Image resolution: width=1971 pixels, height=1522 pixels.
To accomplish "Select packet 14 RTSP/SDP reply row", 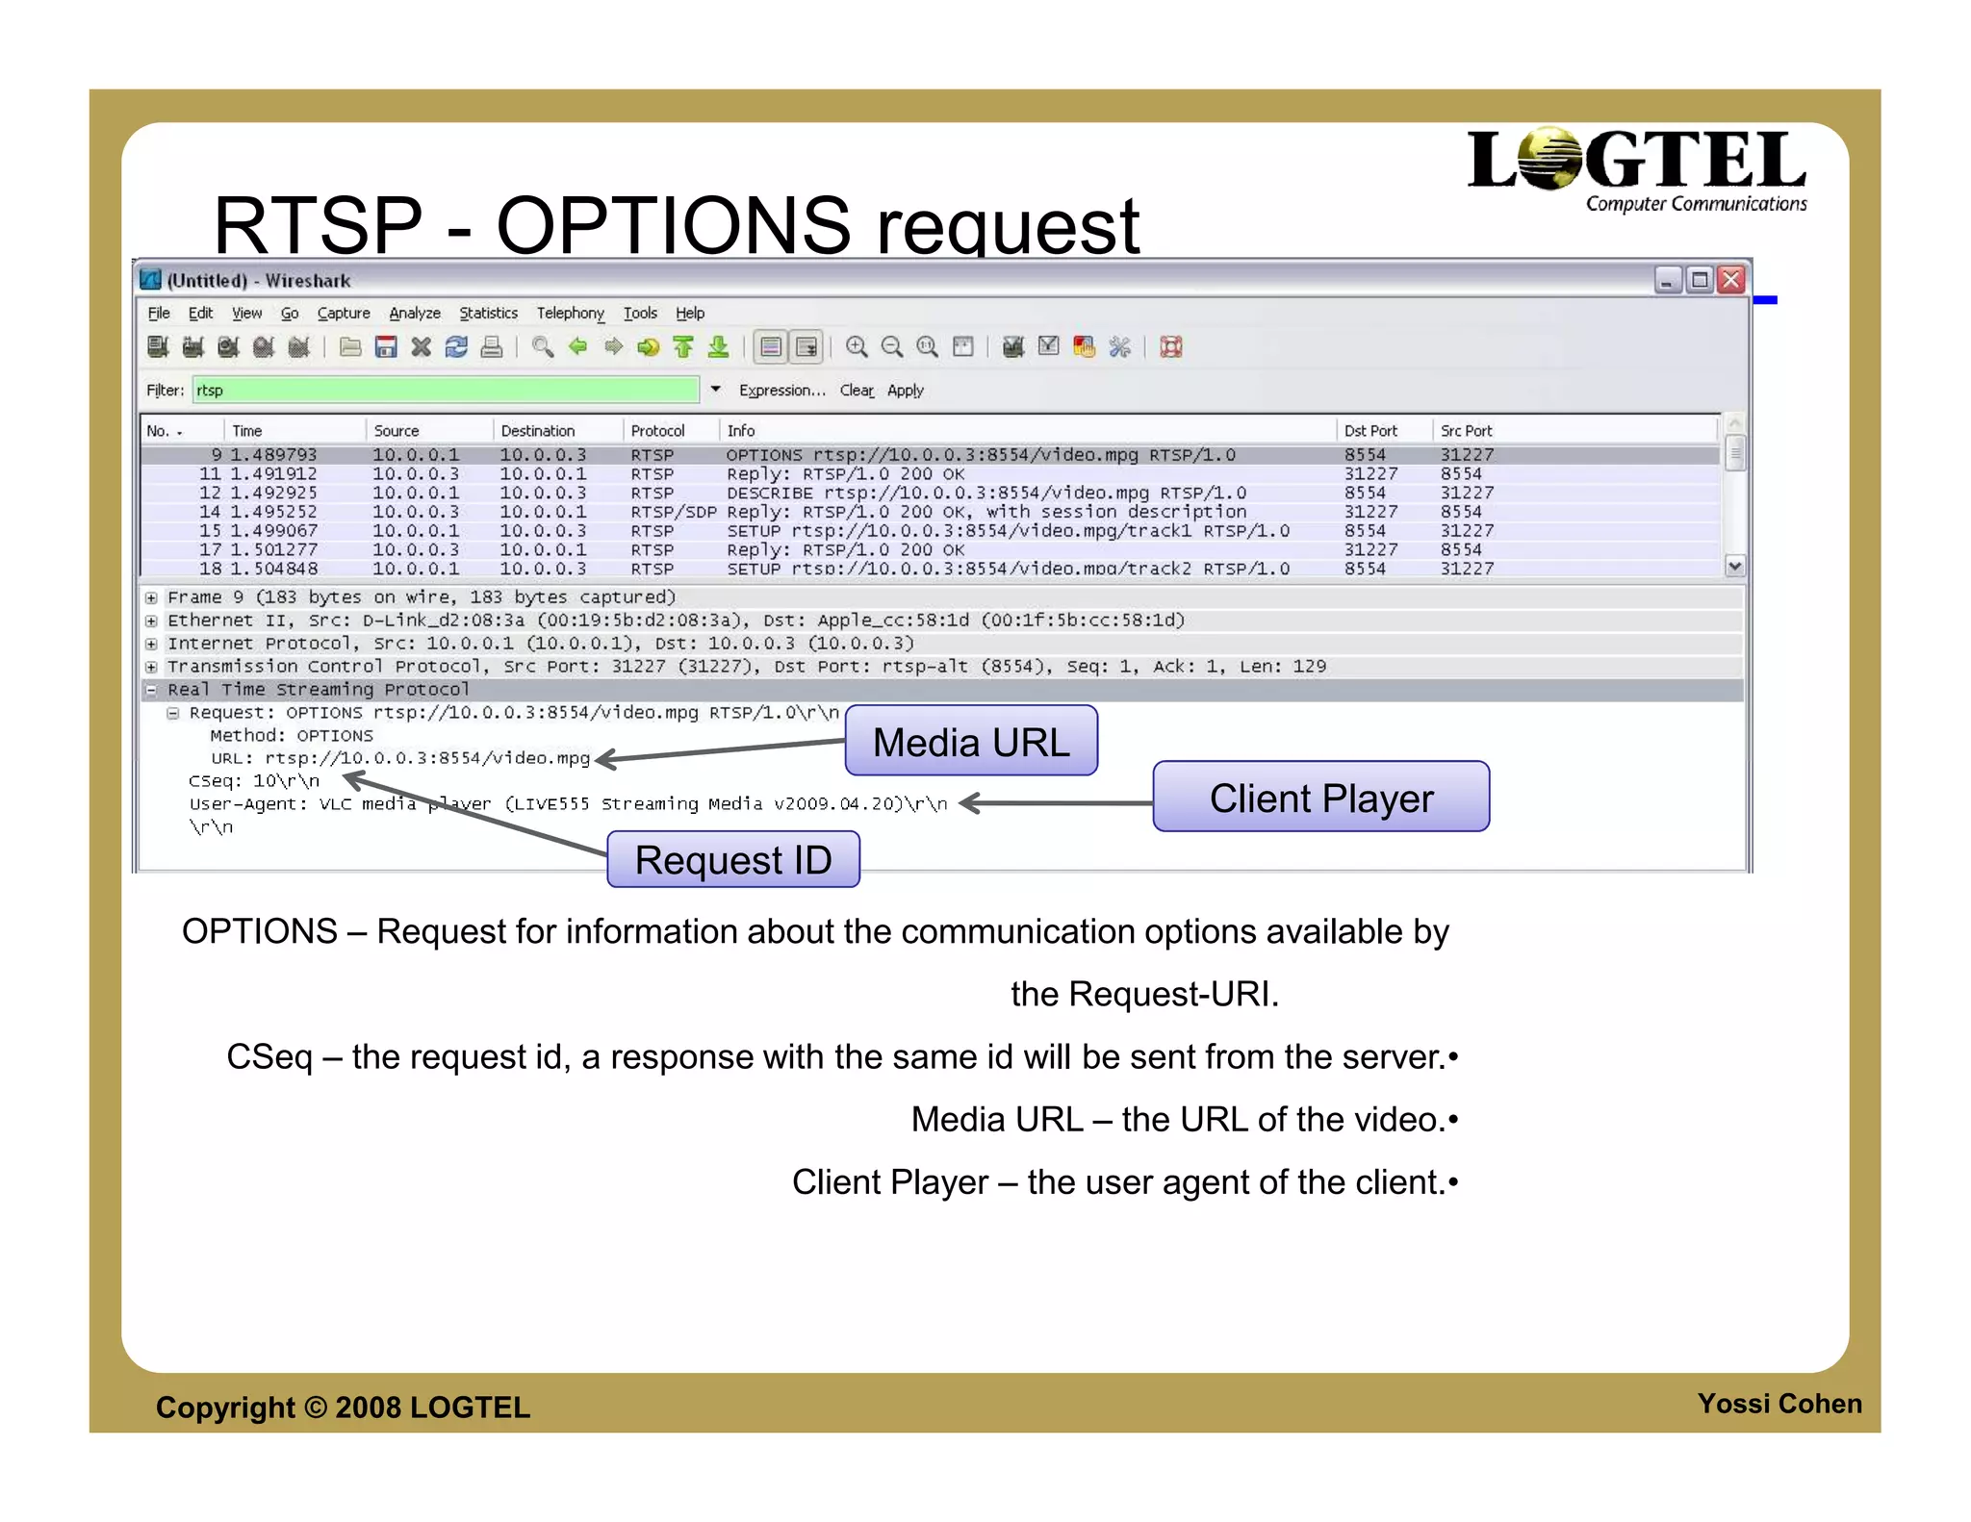I will (x=930, y=512).
